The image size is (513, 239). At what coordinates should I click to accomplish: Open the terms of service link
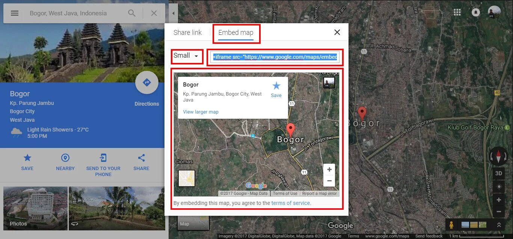point(291,203)
